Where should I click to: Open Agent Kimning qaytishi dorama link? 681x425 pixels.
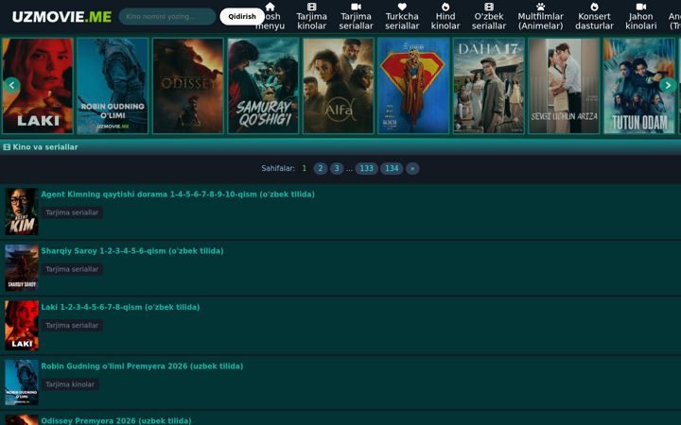coord(178,195)
